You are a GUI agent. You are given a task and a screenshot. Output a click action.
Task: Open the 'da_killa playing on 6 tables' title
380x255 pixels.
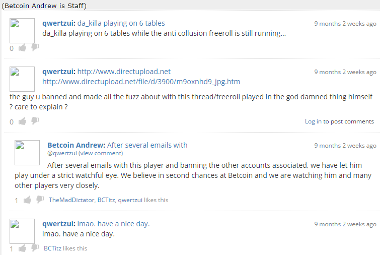[x=121, y=23]
